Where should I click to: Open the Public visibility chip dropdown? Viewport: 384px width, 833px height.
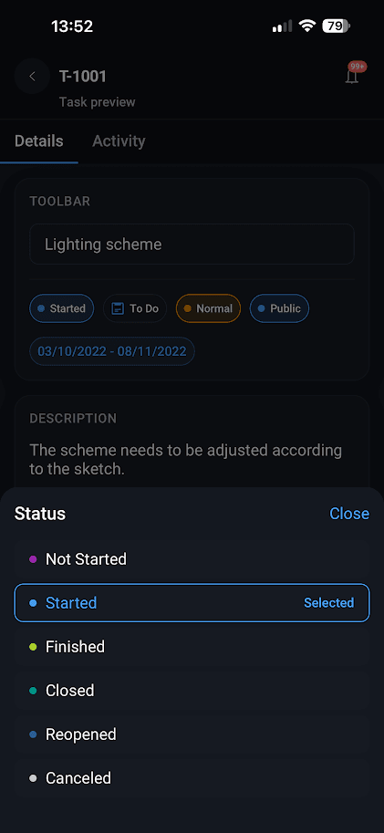click(279, 308)
